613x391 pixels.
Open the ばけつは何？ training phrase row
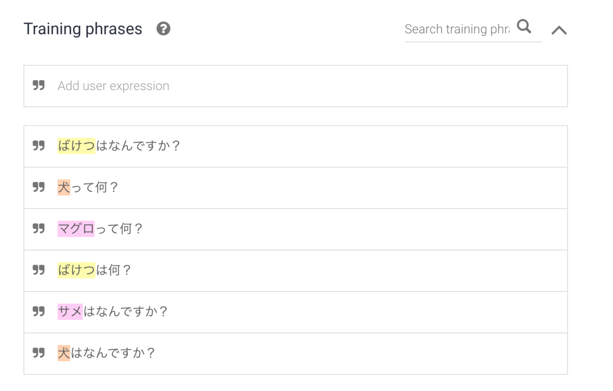[295, 271]
